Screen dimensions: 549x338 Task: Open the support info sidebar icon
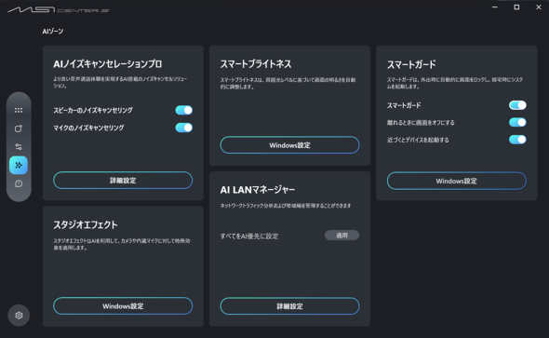(x=19, y=183)
